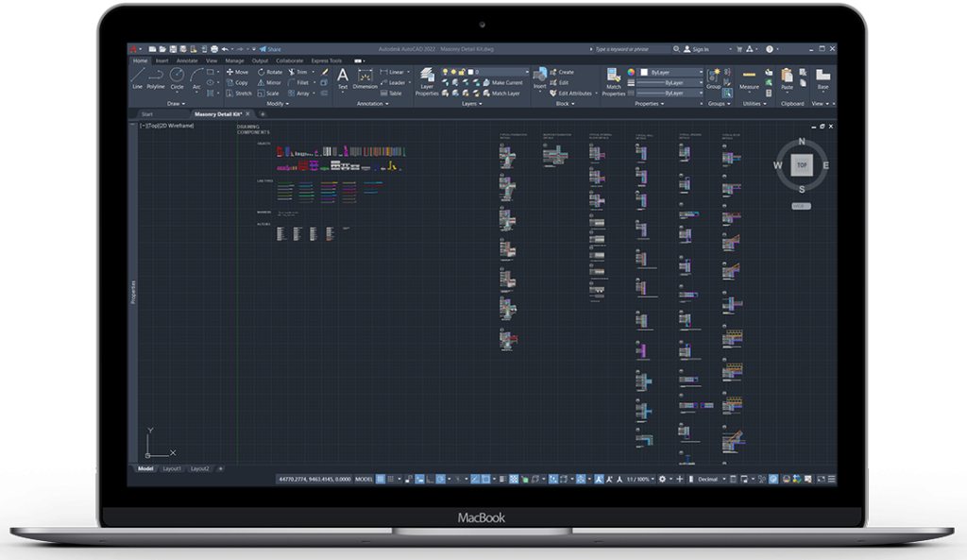Toggle group selection on/off in Groups panel

click(728, 93)
